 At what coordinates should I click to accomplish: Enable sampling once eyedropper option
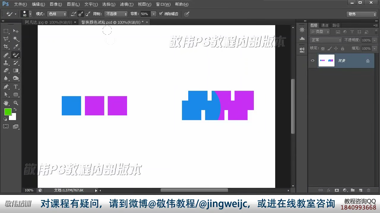(x=81, y=14)
